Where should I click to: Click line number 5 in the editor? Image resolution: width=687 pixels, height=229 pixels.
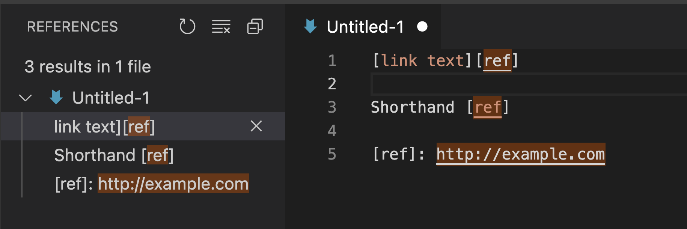click(331, 154)
